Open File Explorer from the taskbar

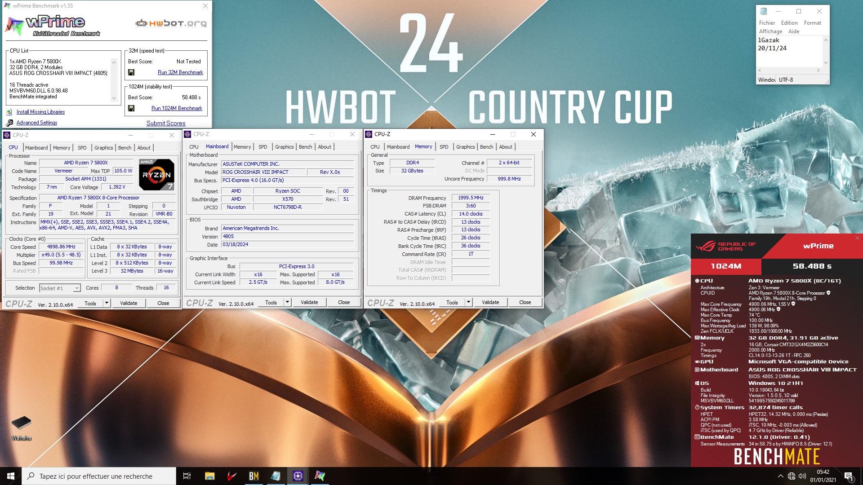click(209, 476)
